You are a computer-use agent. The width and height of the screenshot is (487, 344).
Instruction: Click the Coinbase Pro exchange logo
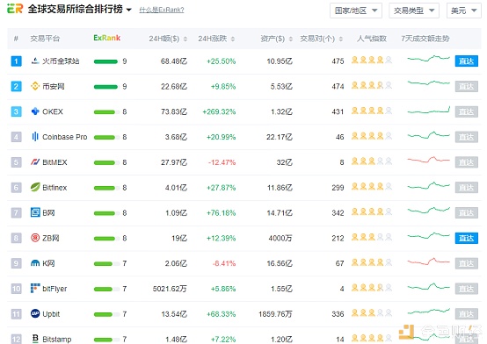click(x=35, y=137)
